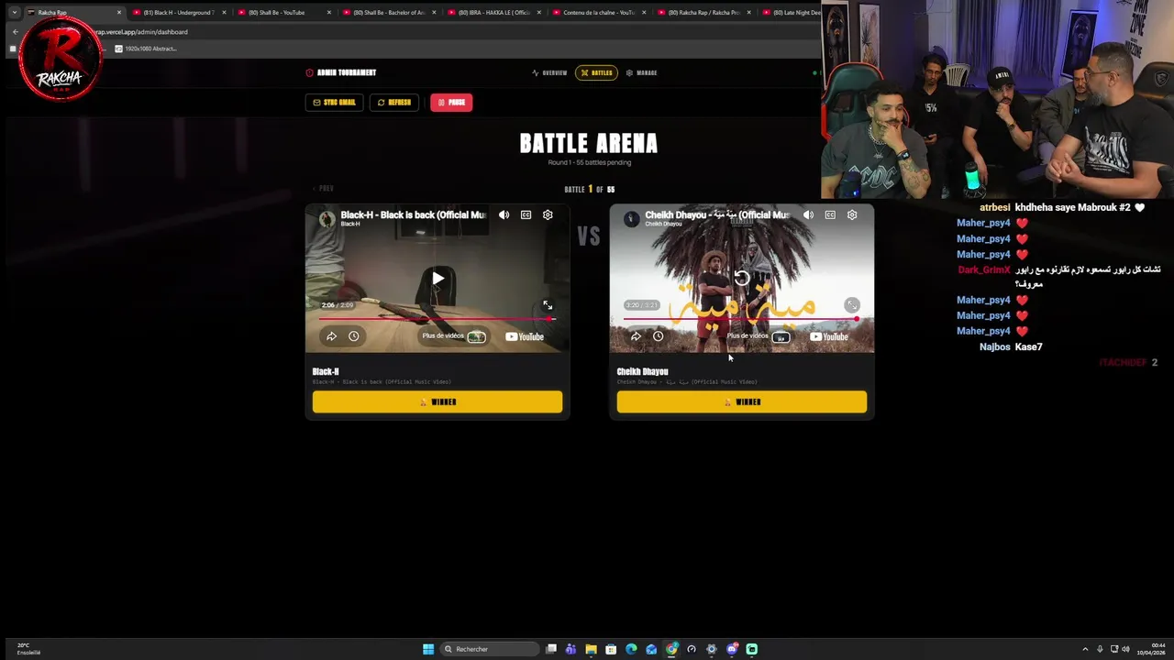Open browser tab search dropdown
This screenshot has height=660, width=1174.
click(15, 13)
